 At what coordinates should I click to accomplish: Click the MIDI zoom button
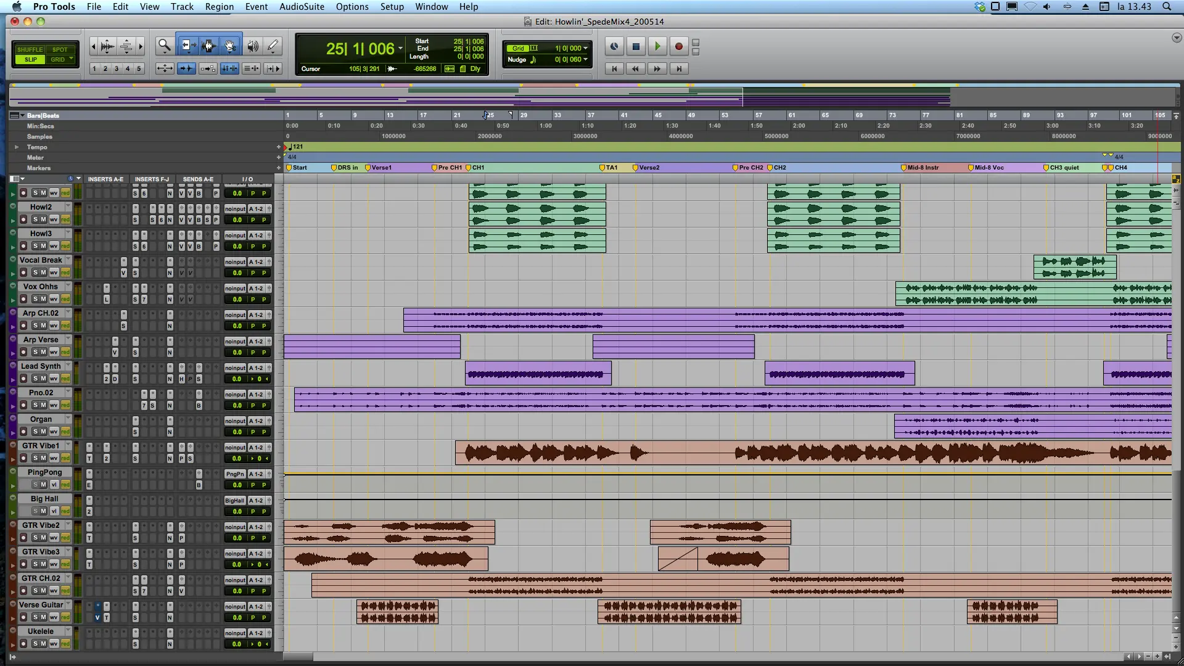click(x=126, y=46)
